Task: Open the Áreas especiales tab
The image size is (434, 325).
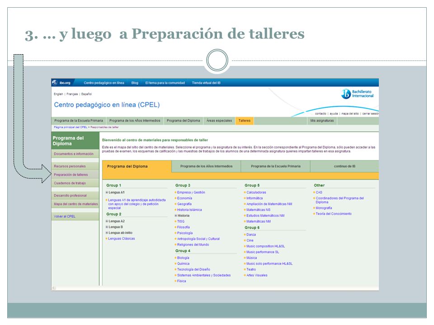Action: (x=219, y=121)
